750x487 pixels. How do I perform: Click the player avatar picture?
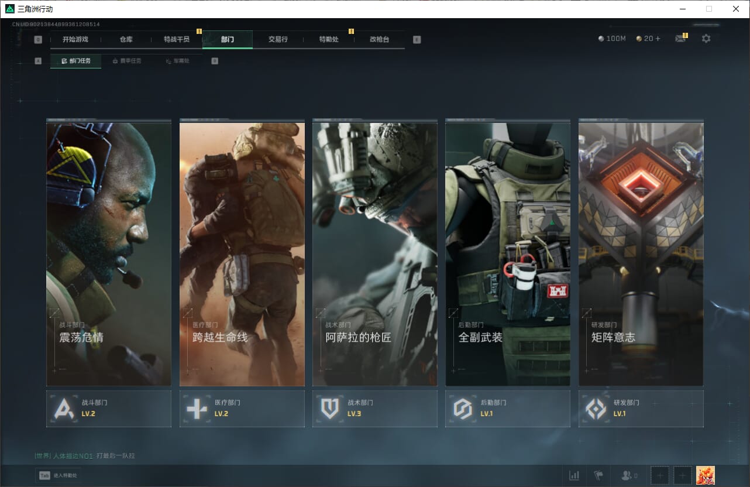[705, 475]
